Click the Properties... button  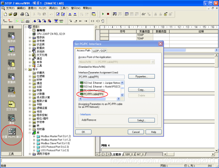point(141,76)
